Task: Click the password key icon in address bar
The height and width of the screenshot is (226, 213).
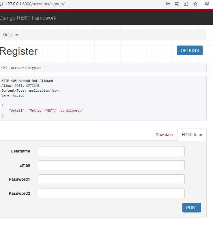Action: [167, 4]
